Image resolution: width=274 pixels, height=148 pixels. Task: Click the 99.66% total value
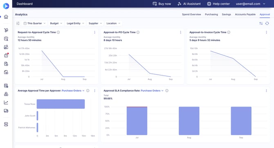tap(108, 98)
